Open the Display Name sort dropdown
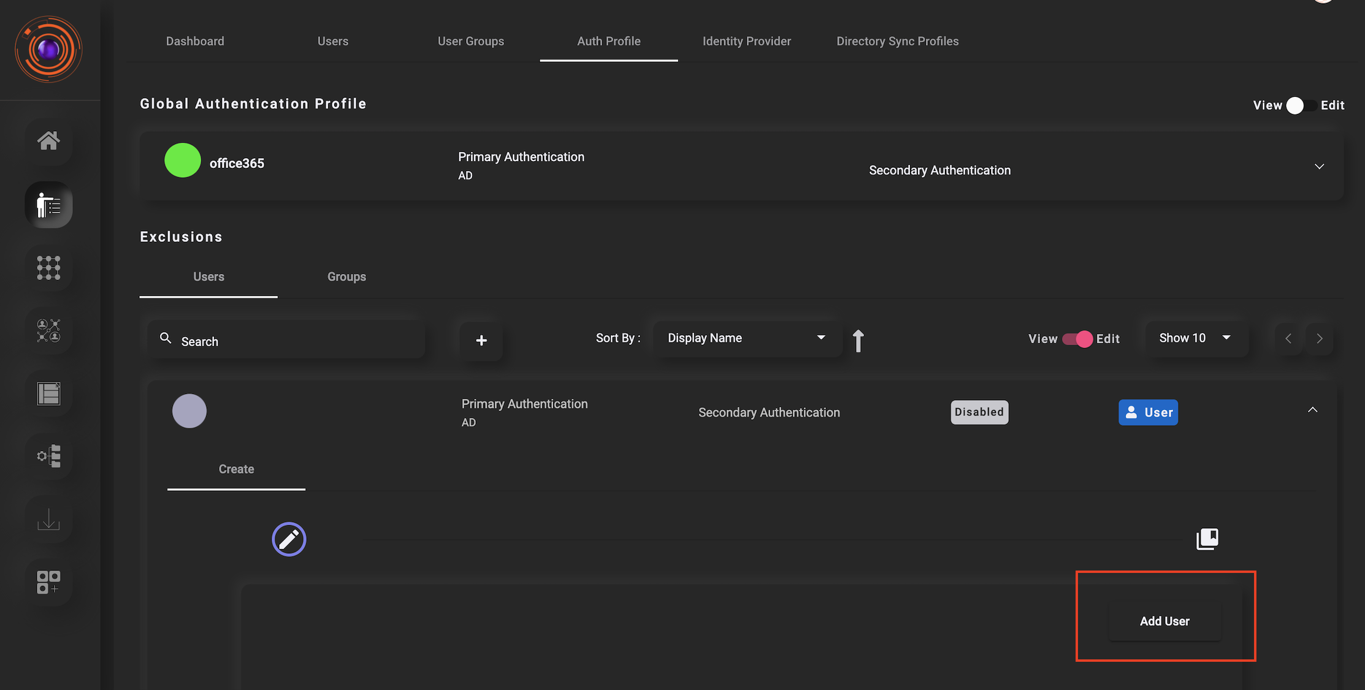The height and width of the screenshot is (690, 1365). [747, 338]
